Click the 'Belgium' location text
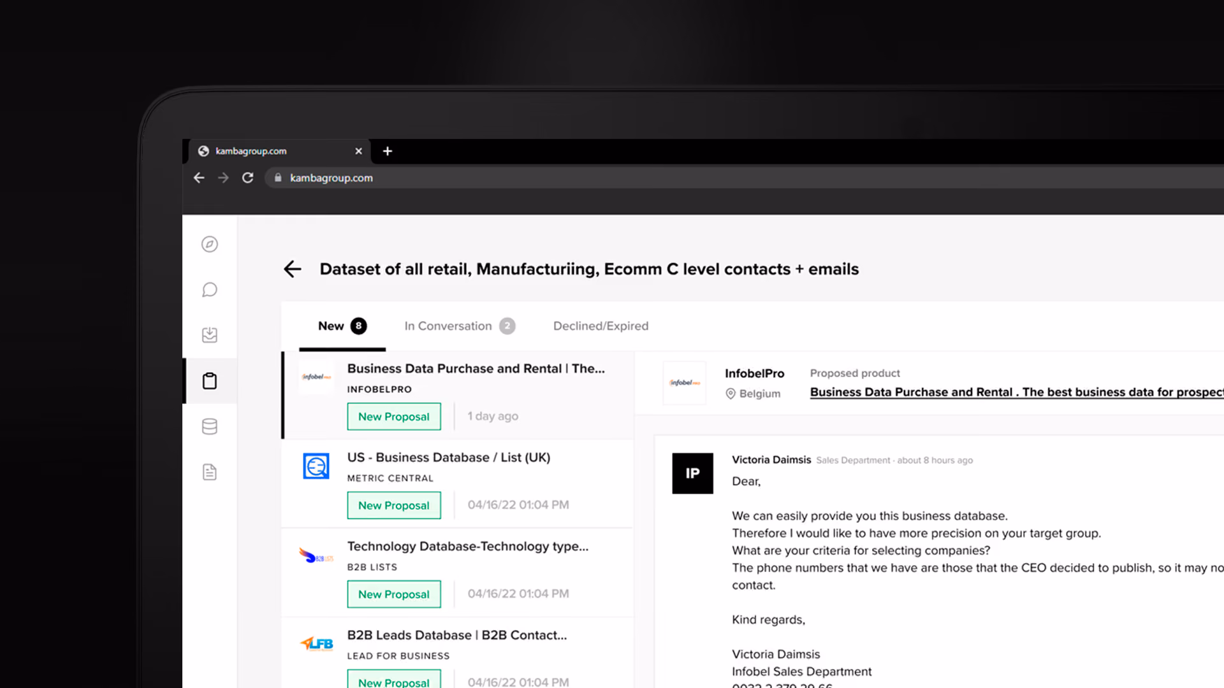Screen dimensions: 1224x688 [760, 394]
